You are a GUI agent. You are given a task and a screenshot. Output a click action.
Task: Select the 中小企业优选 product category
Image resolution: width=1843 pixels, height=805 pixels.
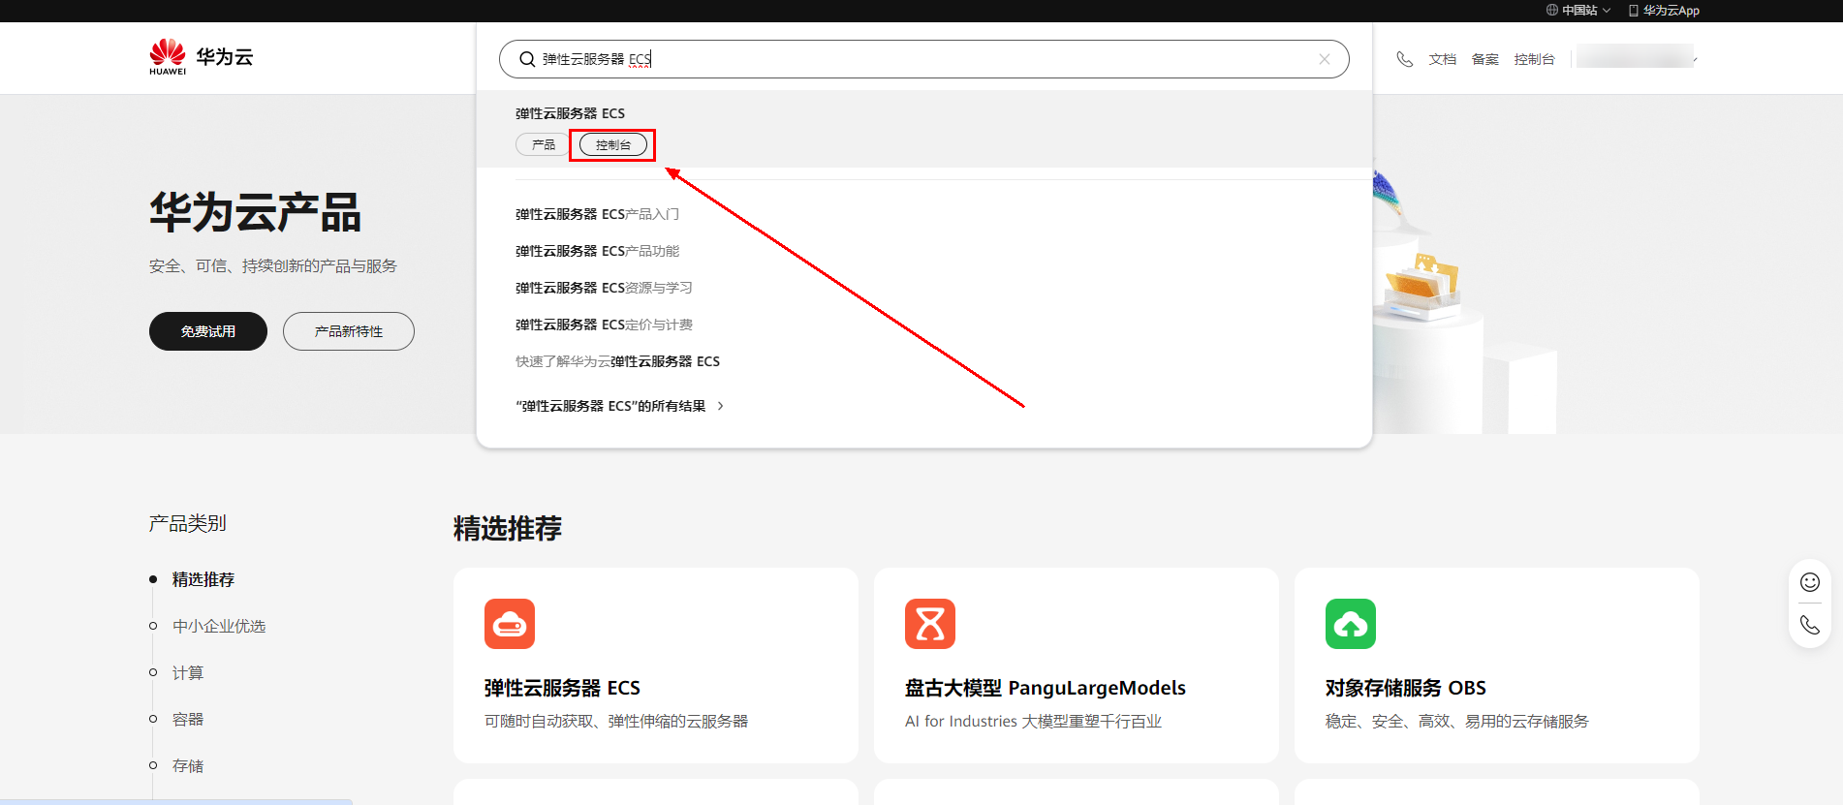(x=219, y=626)
